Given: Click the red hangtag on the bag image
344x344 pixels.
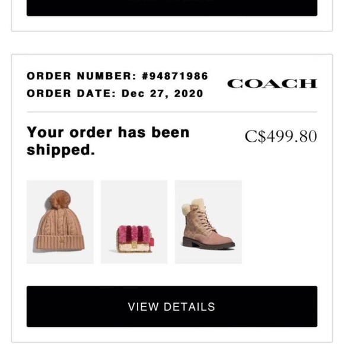Looking at the screenshot, I should [x=152, y=240].
